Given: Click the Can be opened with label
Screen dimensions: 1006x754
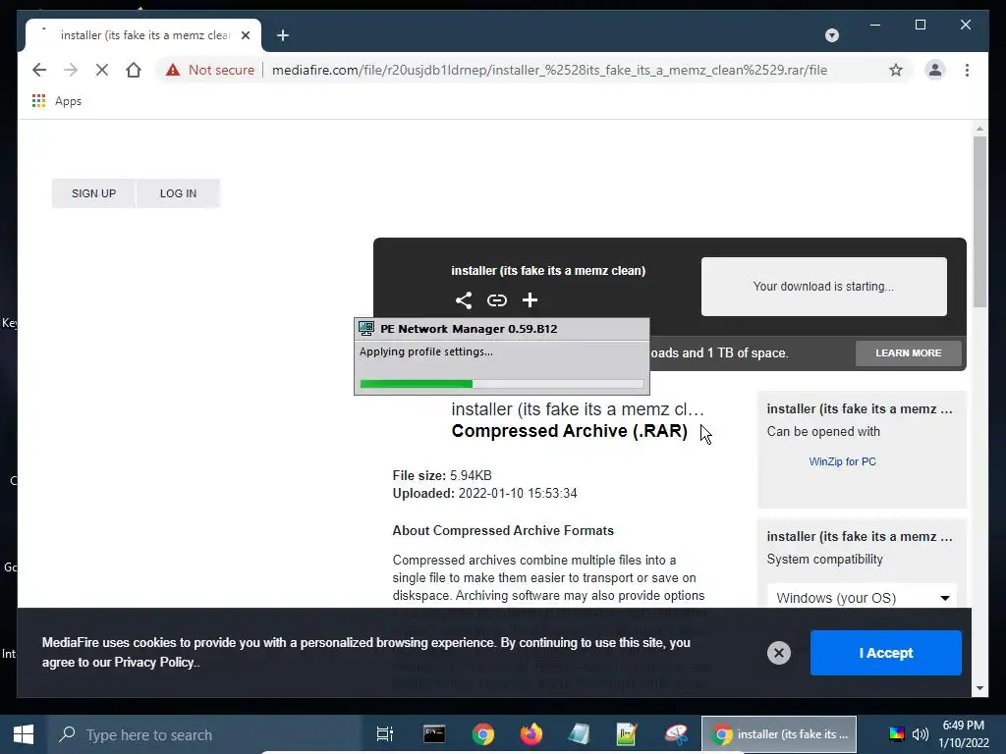Looking at the screenshot, I should coord(823,432).
